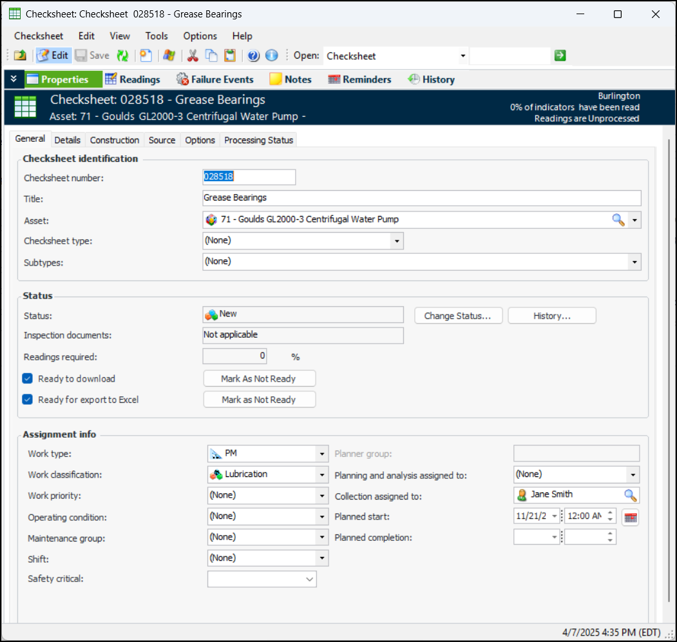This screenshot has width=677, height=642.
Task: Open the calendar icon beside Planned start
Action: click(x=630, y=517)
